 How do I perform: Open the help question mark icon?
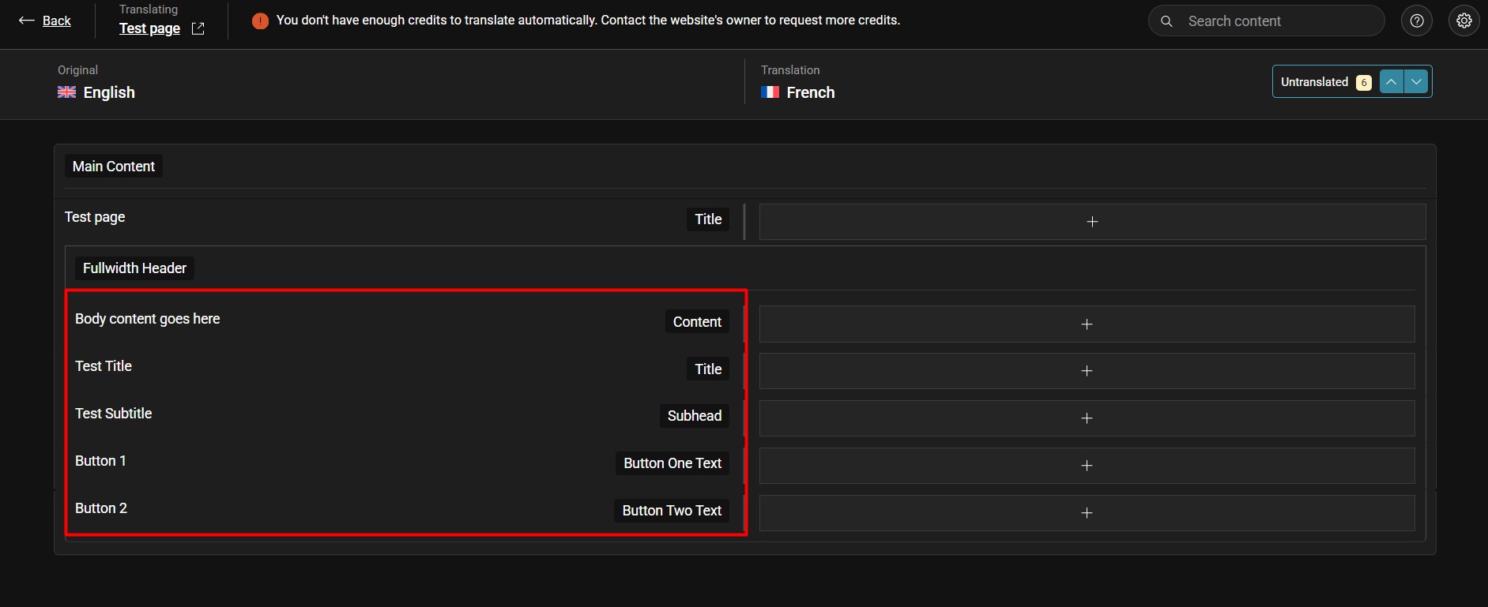[1417, 21]
